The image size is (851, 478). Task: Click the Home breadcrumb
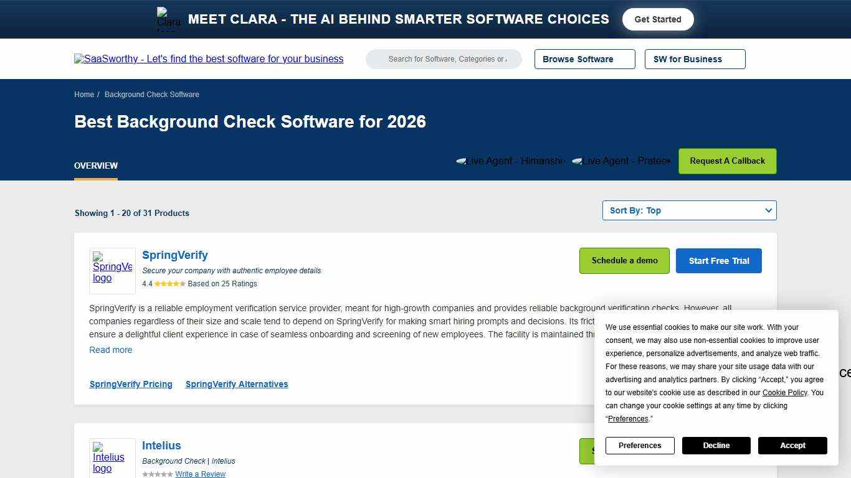[84, 95]
